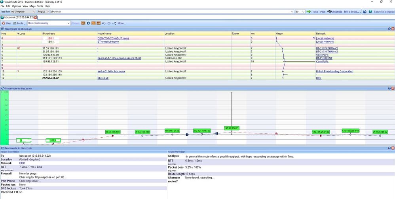The image size is (395, 199).
Task: Open the BThomehub.home node link
Action: 108,42
